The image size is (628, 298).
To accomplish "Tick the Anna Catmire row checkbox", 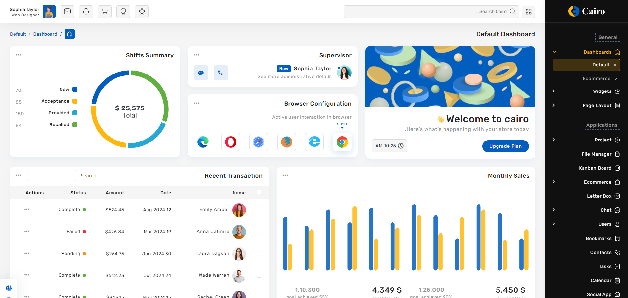I will pyautogui.click(x=259, y=232).
